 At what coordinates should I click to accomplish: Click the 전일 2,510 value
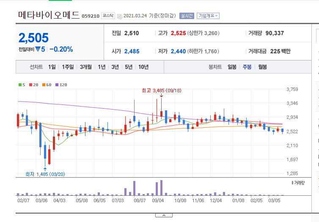(132, 33)
